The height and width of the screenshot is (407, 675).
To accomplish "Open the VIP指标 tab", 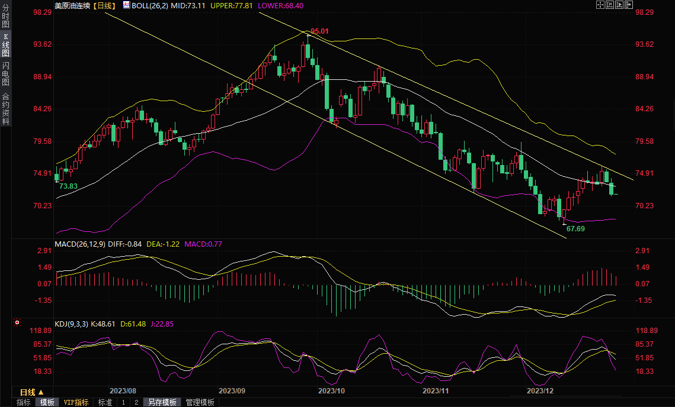I will click(x=76, y=402).
